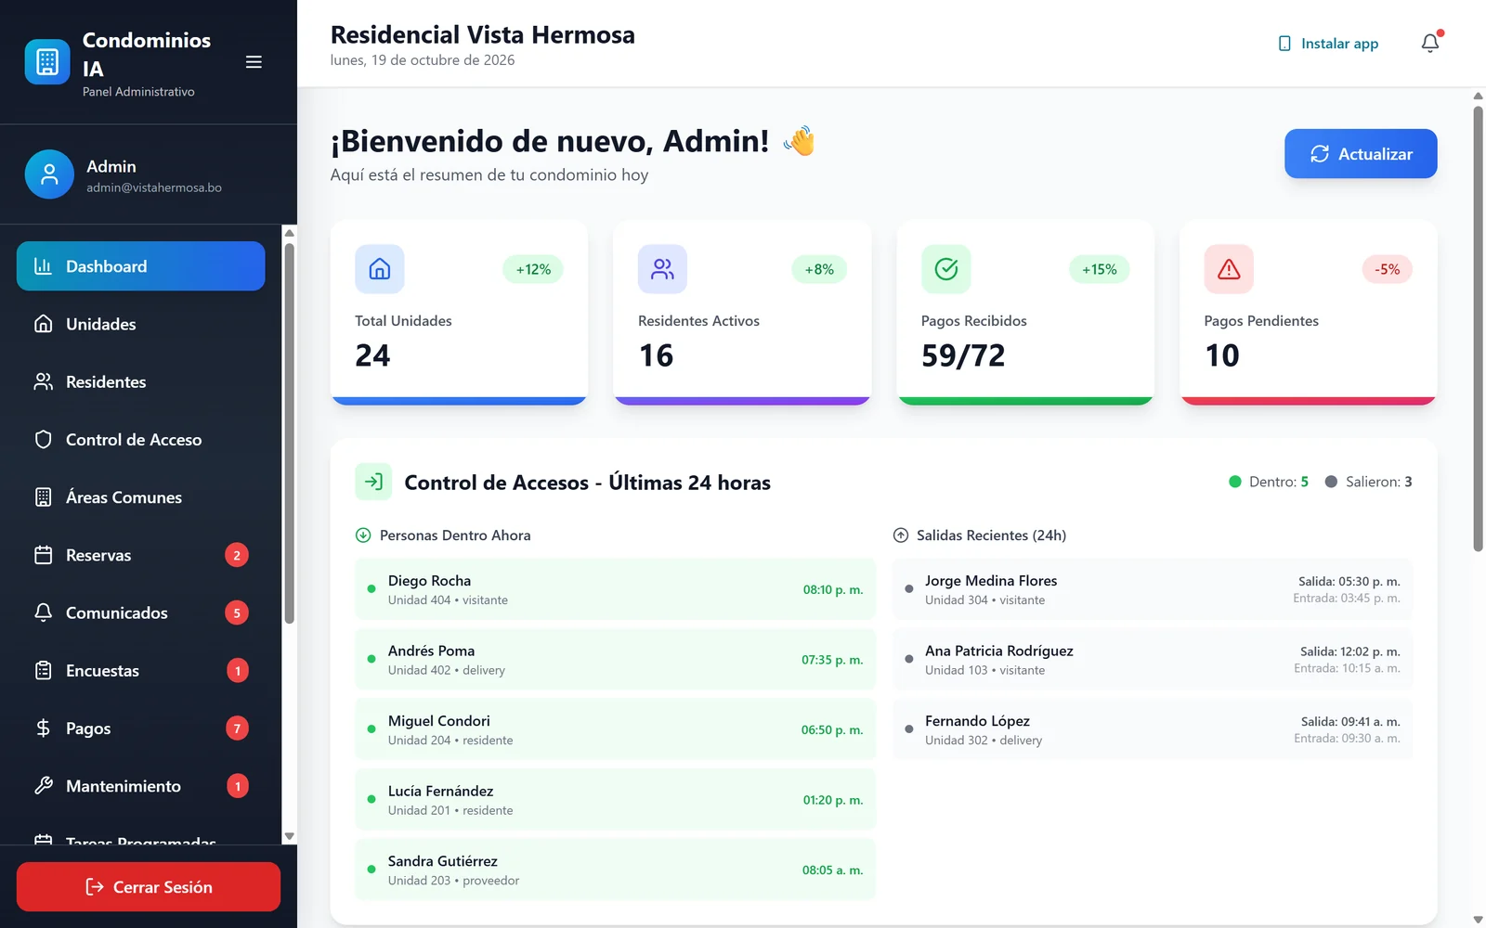The image size is (1486, 928).
Task: Click the +8% badge on Residentes Activos
Action: pos(819,269)
